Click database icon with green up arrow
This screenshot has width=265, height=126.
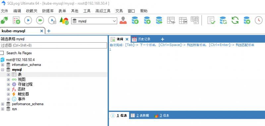147,21
